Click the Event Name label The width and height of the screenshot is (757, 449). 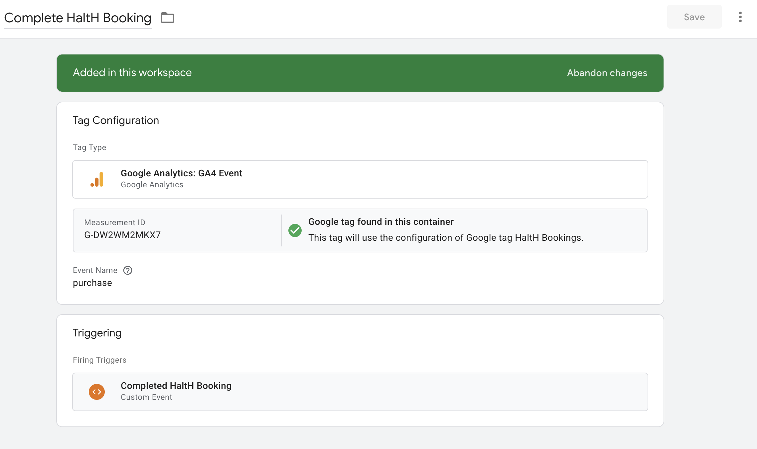(x=95, y=270)
